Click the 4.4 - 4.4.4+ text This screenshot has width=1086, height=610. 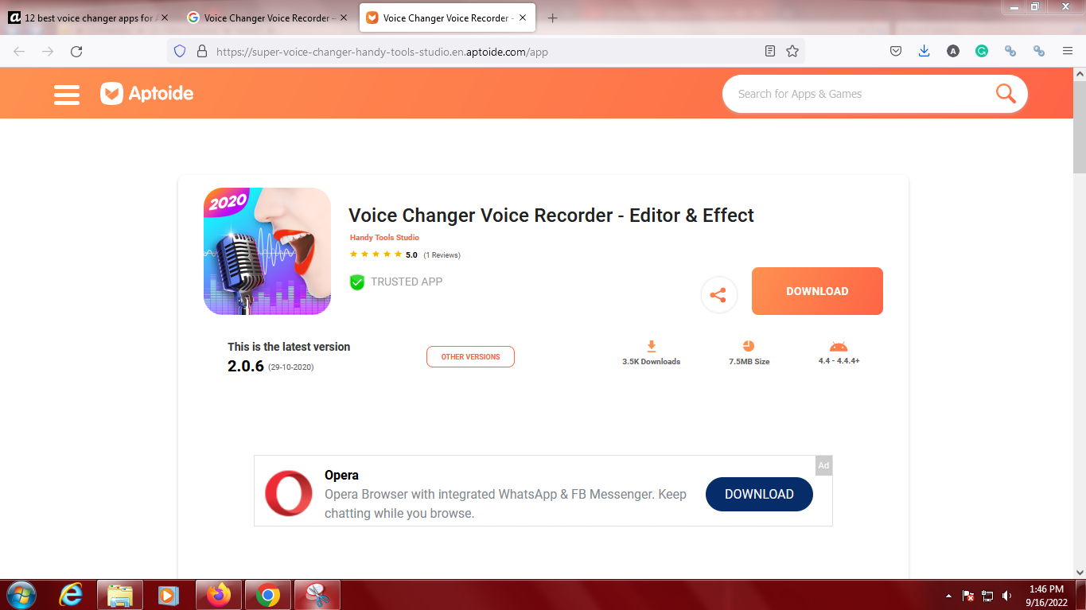(x=839, y=361)
